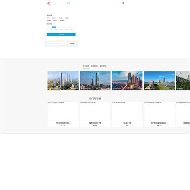Select the highlighted blue area range segment
This screenshot has height=190, width=190.
tap(54, 27)
